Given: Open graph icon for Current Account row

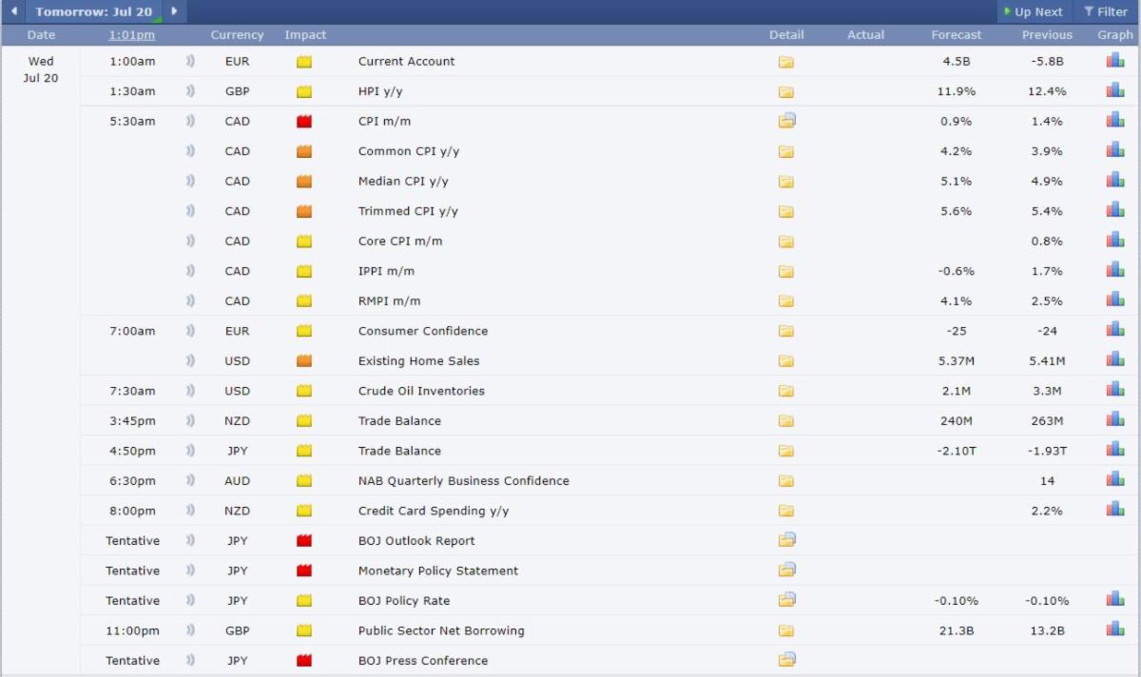Looking at the screenshot, I should [x=1114, y=61].
